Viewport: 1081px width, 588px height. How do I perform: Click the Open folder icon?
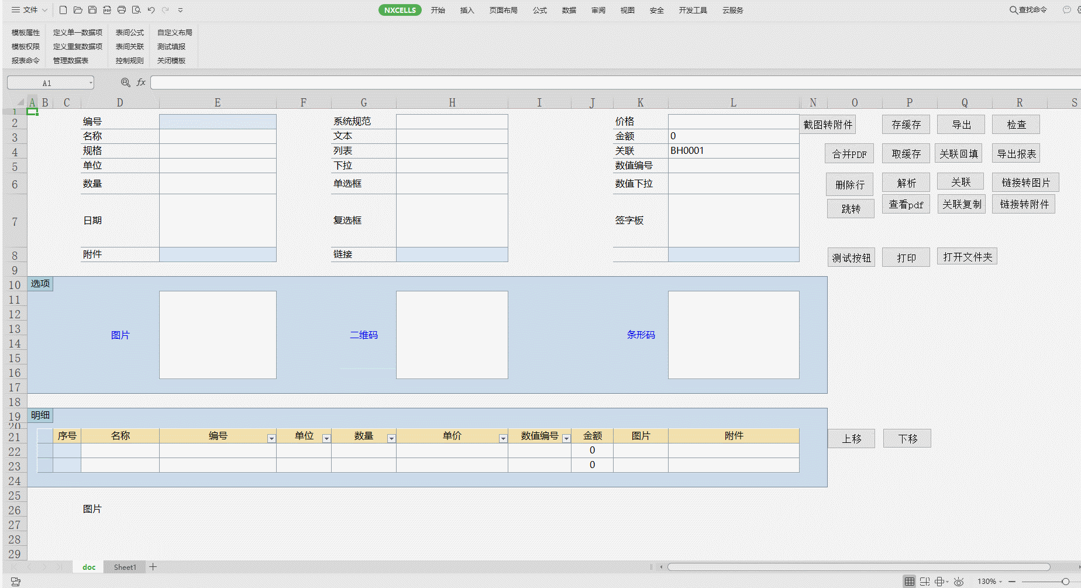coord(78,10)
